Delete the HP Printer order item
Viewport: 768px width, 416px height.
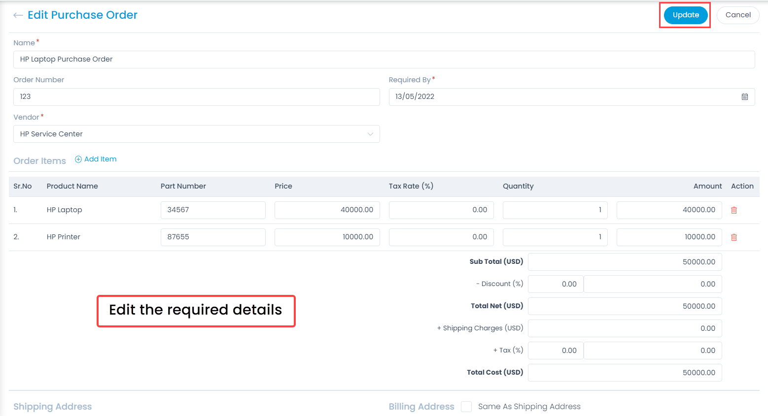[x=733, y=237]
